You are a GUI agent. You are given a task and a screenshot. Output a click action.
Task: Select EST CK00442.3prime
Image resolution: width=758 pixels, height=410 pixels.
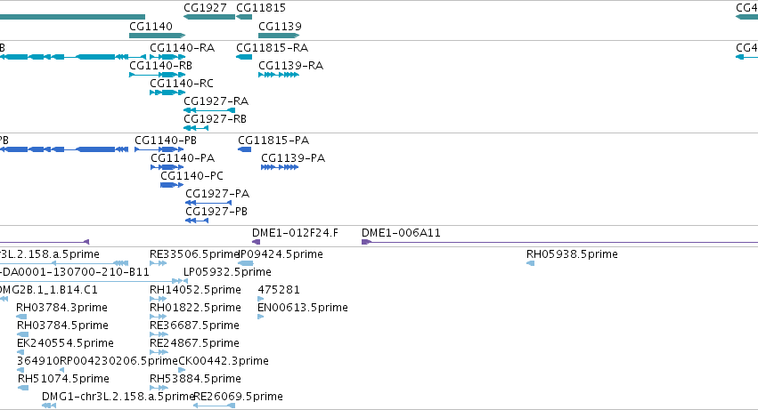(224, 361)
